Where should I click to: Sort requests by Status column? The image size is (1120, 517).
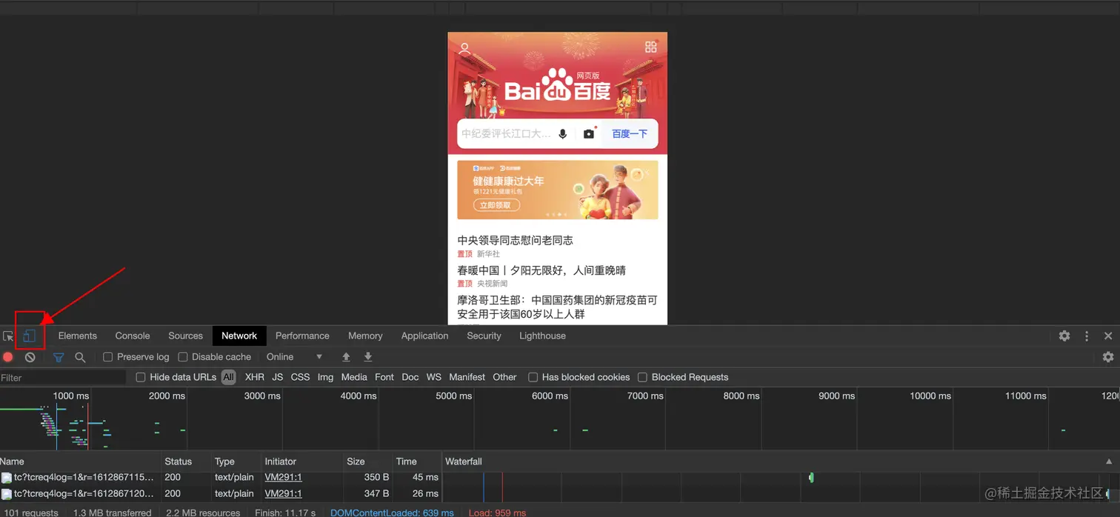point(186,461)
